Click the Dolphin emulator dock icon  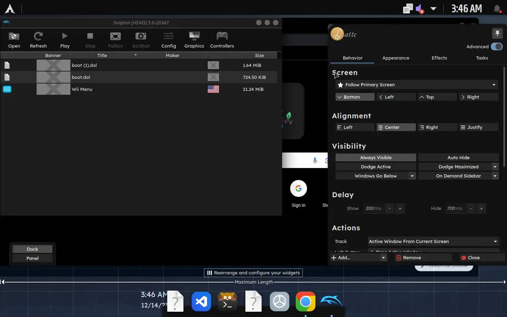332,302
